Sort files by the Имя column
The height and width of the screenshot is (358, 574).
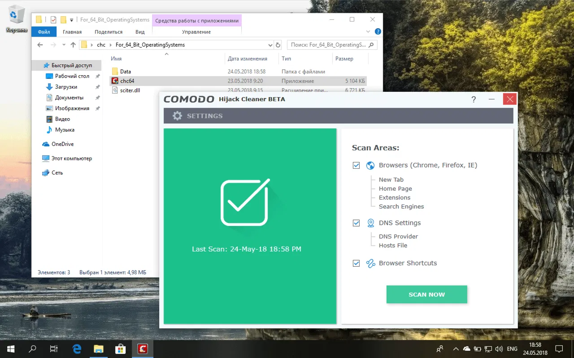click(x=116, y=59)
